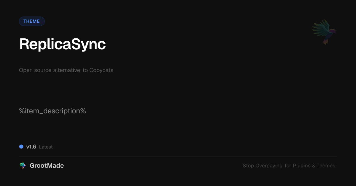Click the word alternative in the subtitle
This screenshot has height=186, width=356.
(x=66, y=70)
